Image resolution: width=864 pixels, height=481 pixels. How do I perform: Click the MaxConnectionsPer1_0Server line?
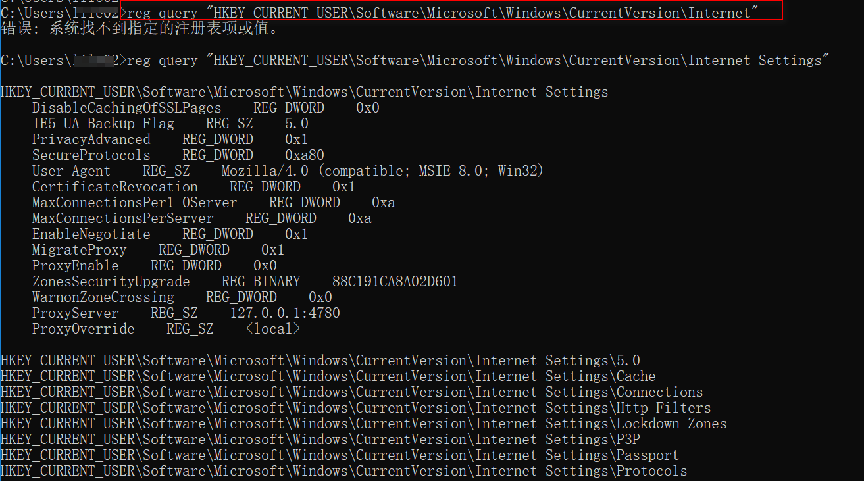(x=214, y=203)
